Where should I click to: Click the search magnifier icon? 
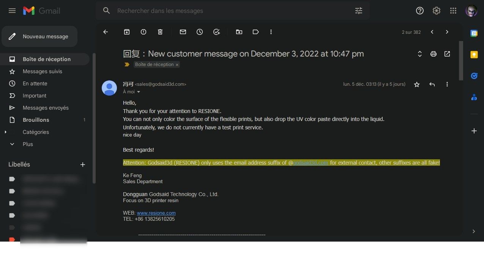tap(107, 11)
